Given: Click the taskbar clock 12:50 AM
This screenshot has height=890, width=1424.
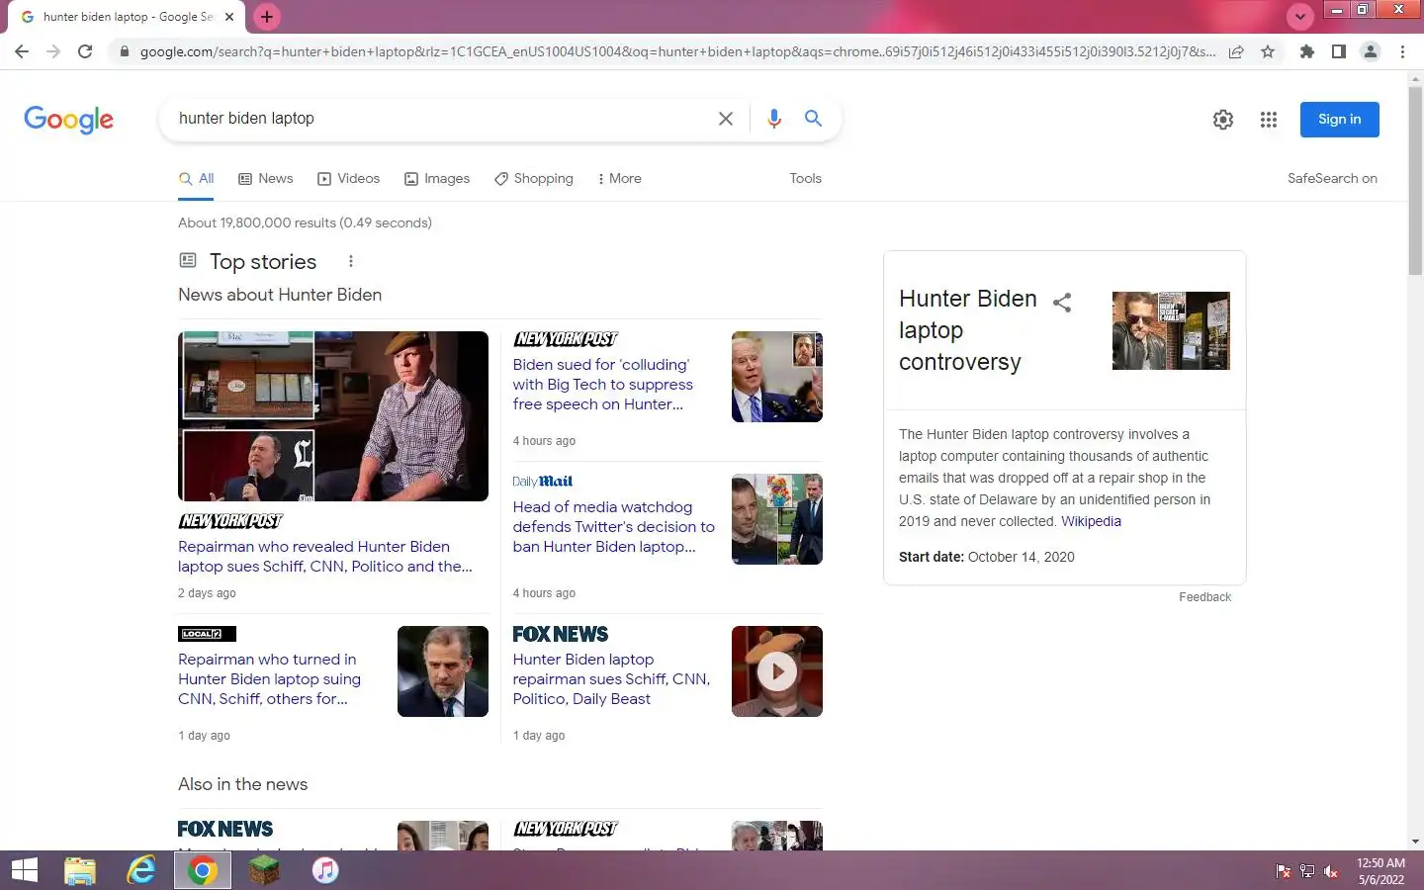Looking at the screenshot, I should pos(1380,863).
